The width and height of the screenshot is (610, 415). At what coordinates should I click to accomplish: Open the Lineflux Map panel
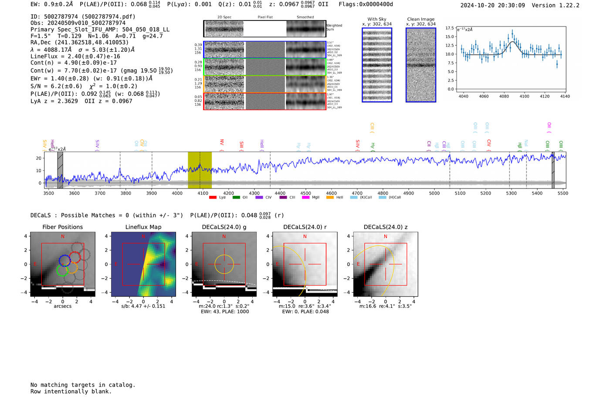(x=143, y=264)
